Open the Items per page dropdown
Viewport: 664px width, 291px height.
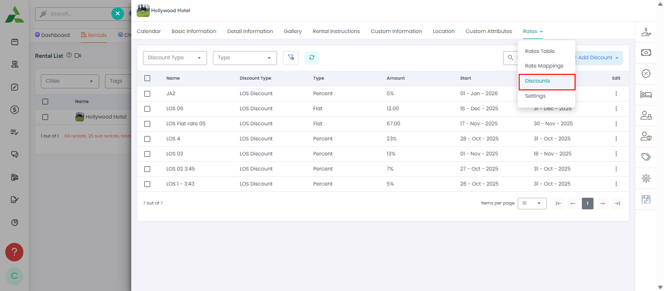point(532,204)
